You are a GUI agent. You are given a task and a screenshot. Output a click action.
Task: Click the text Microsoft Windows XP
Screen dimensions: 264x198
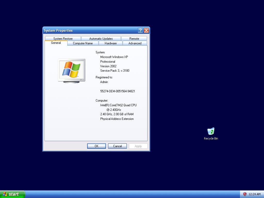coord(114,57)
